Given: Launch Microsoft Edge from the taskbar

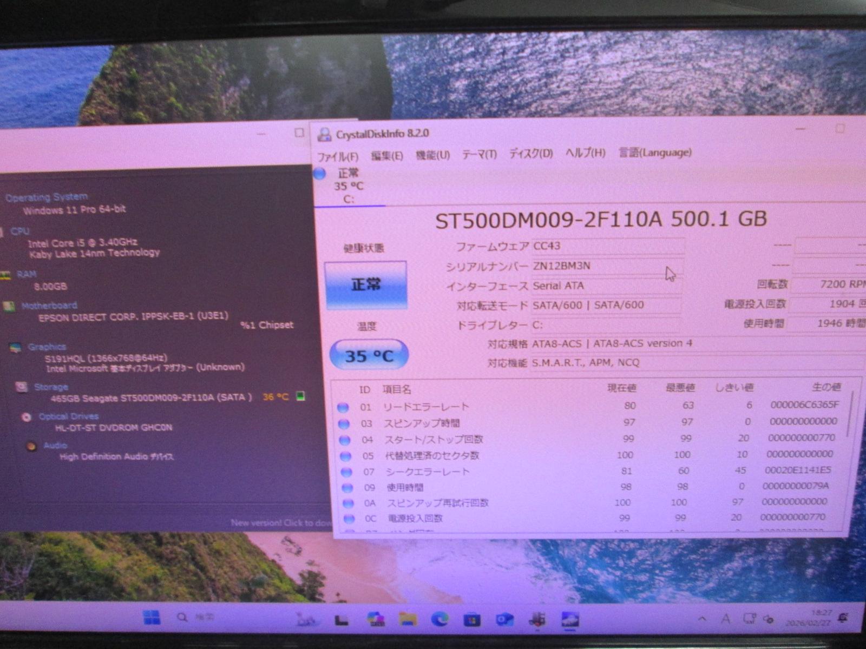Looking at the screenshot, I should tap(439, 619).
